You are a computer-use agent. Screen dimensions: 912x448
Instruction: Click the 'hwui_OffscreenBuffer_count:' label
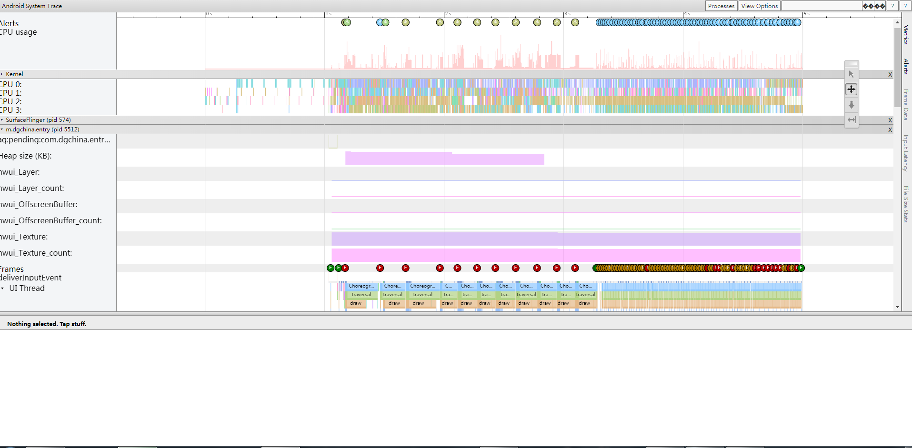pyautogui.click(x=51, y=221)
